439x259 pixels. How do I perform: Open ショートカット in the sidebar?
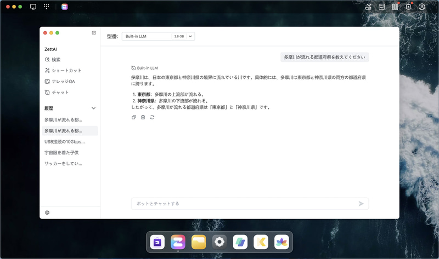point(63,71)
